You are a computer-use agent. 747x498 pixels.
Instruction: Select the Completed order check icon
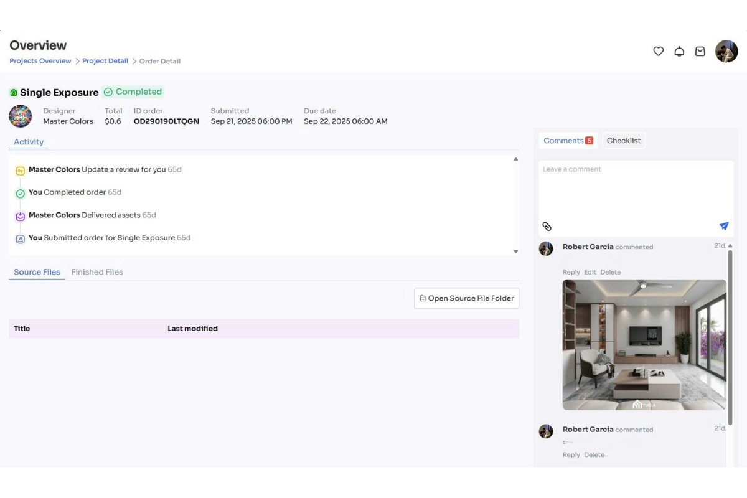pos(20,192)
